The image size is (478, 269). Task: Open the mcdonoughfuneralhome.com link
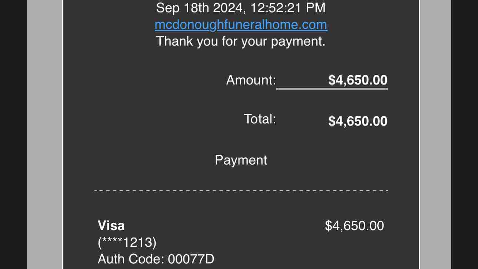point(241,24)
